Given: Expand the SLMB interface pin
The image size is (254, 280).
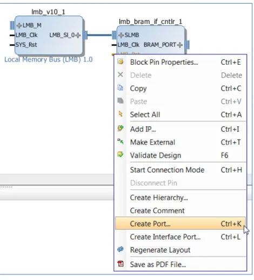Looking at the screenshot, I should click(x=121, y=35).
